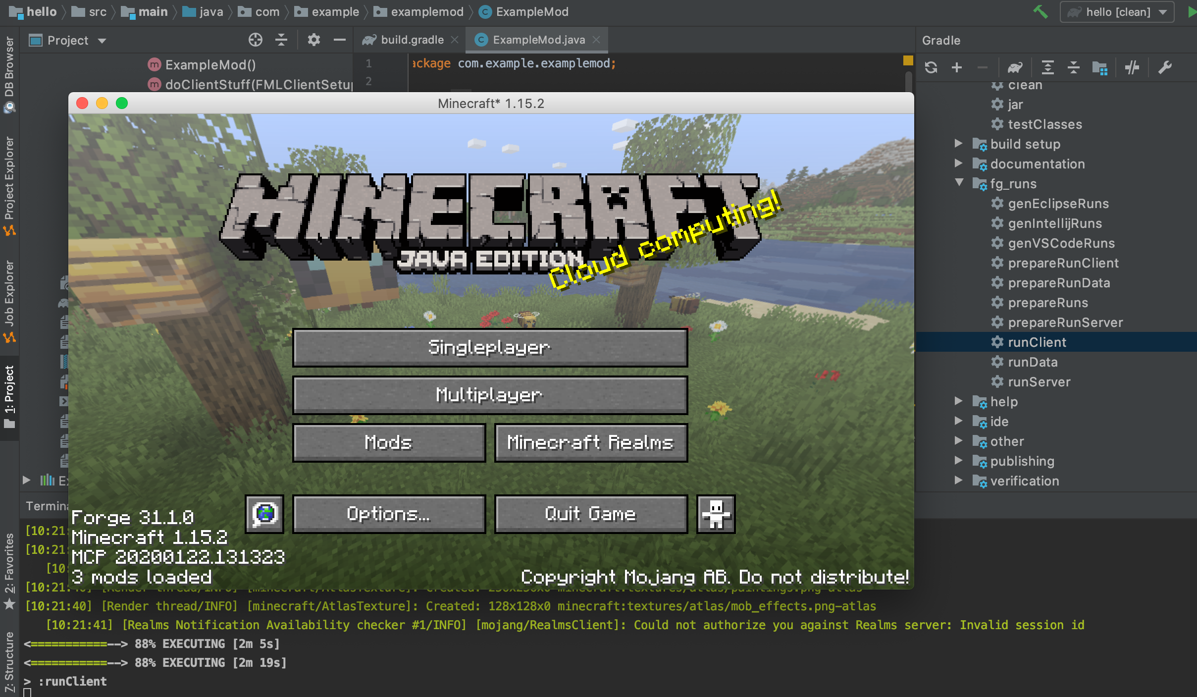Click the Execute Gradle Task elephant icon
Screen dimensions: 1197x697
[1015, 67]
